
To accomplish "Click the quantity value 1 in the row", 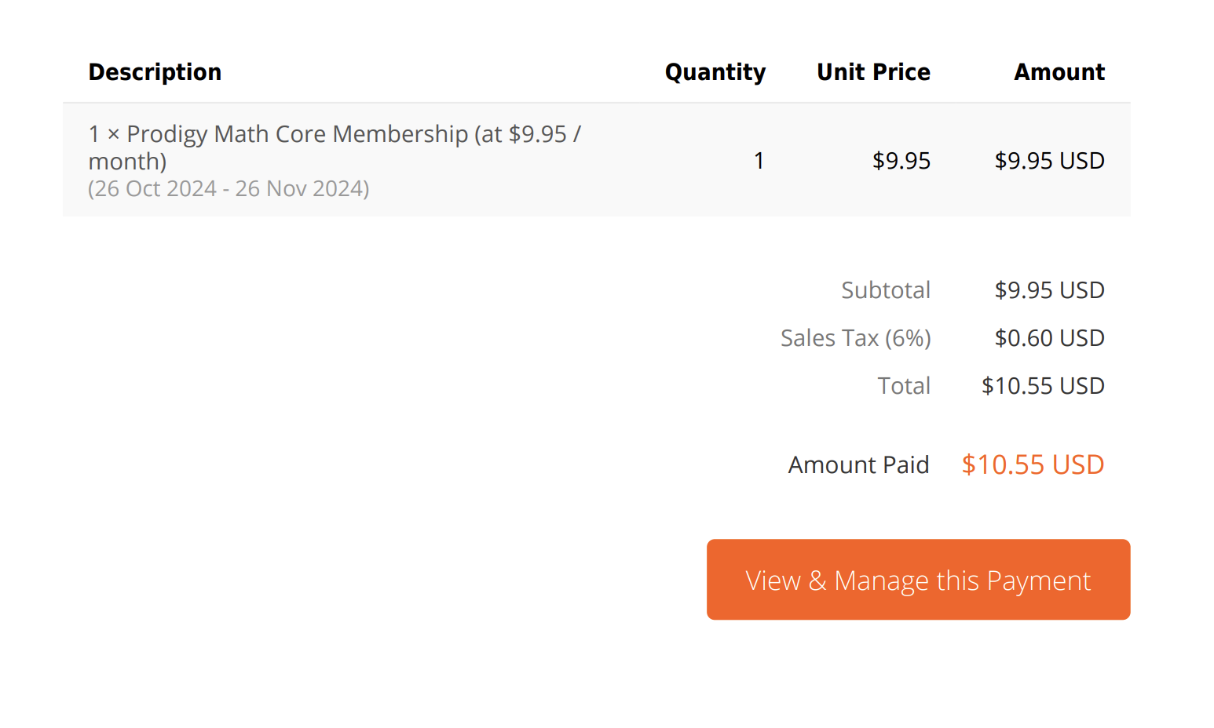I will pos(759,161).
